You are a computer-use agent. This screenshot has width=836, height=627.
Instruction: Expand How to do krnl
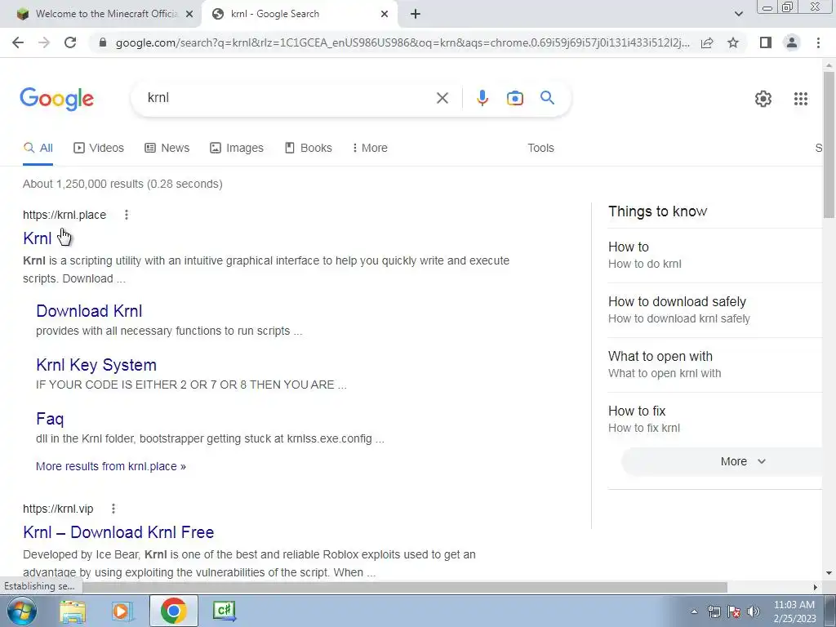click(714, 256)
